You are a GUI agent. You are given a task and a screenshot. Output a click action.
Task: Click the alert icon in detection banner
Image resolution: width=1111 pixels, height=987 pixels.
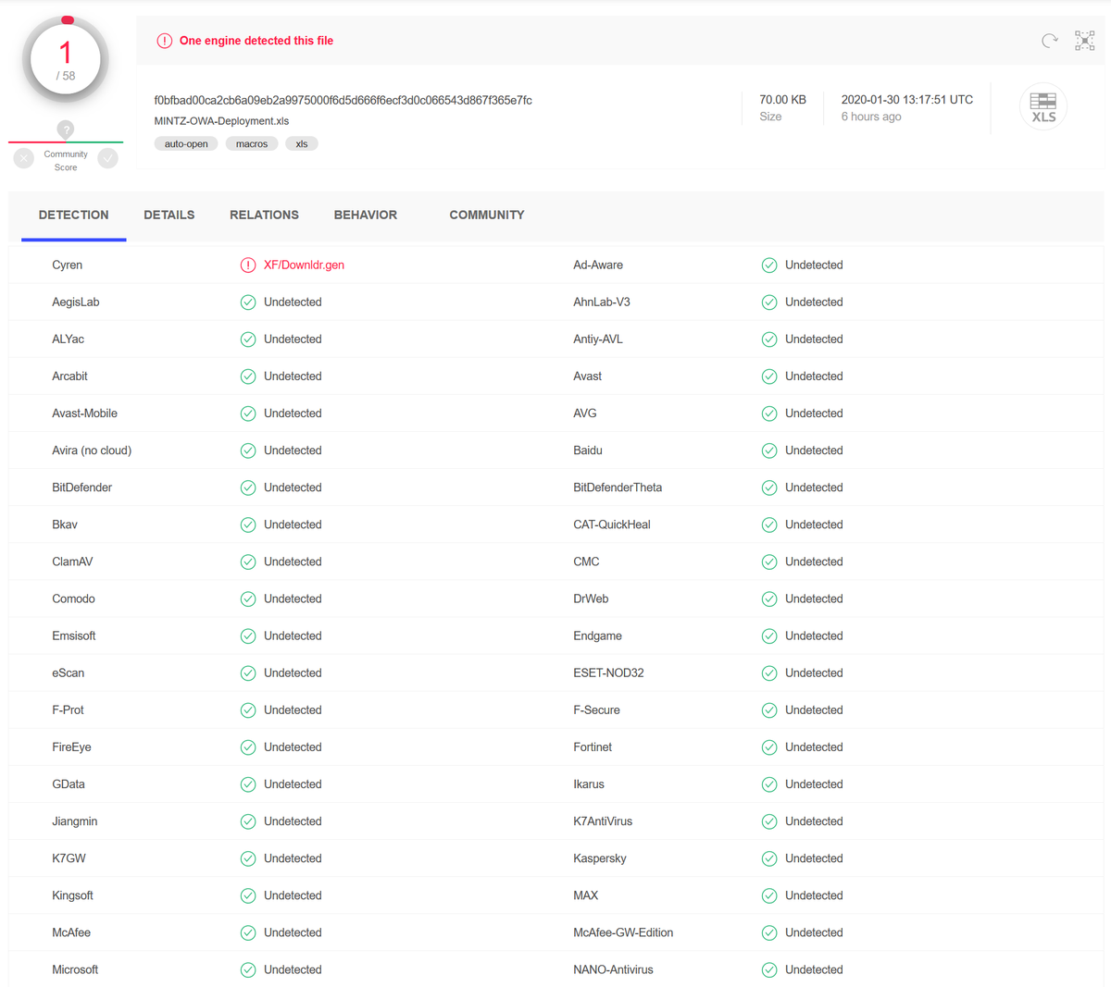coord(164,41)
